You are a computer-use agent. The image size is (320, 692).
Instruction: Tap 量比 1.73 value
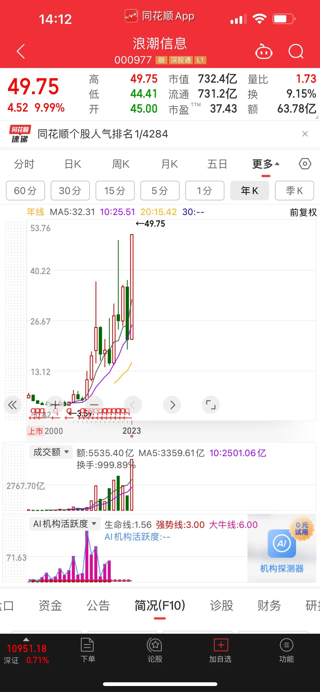click(x=306, y=79)
